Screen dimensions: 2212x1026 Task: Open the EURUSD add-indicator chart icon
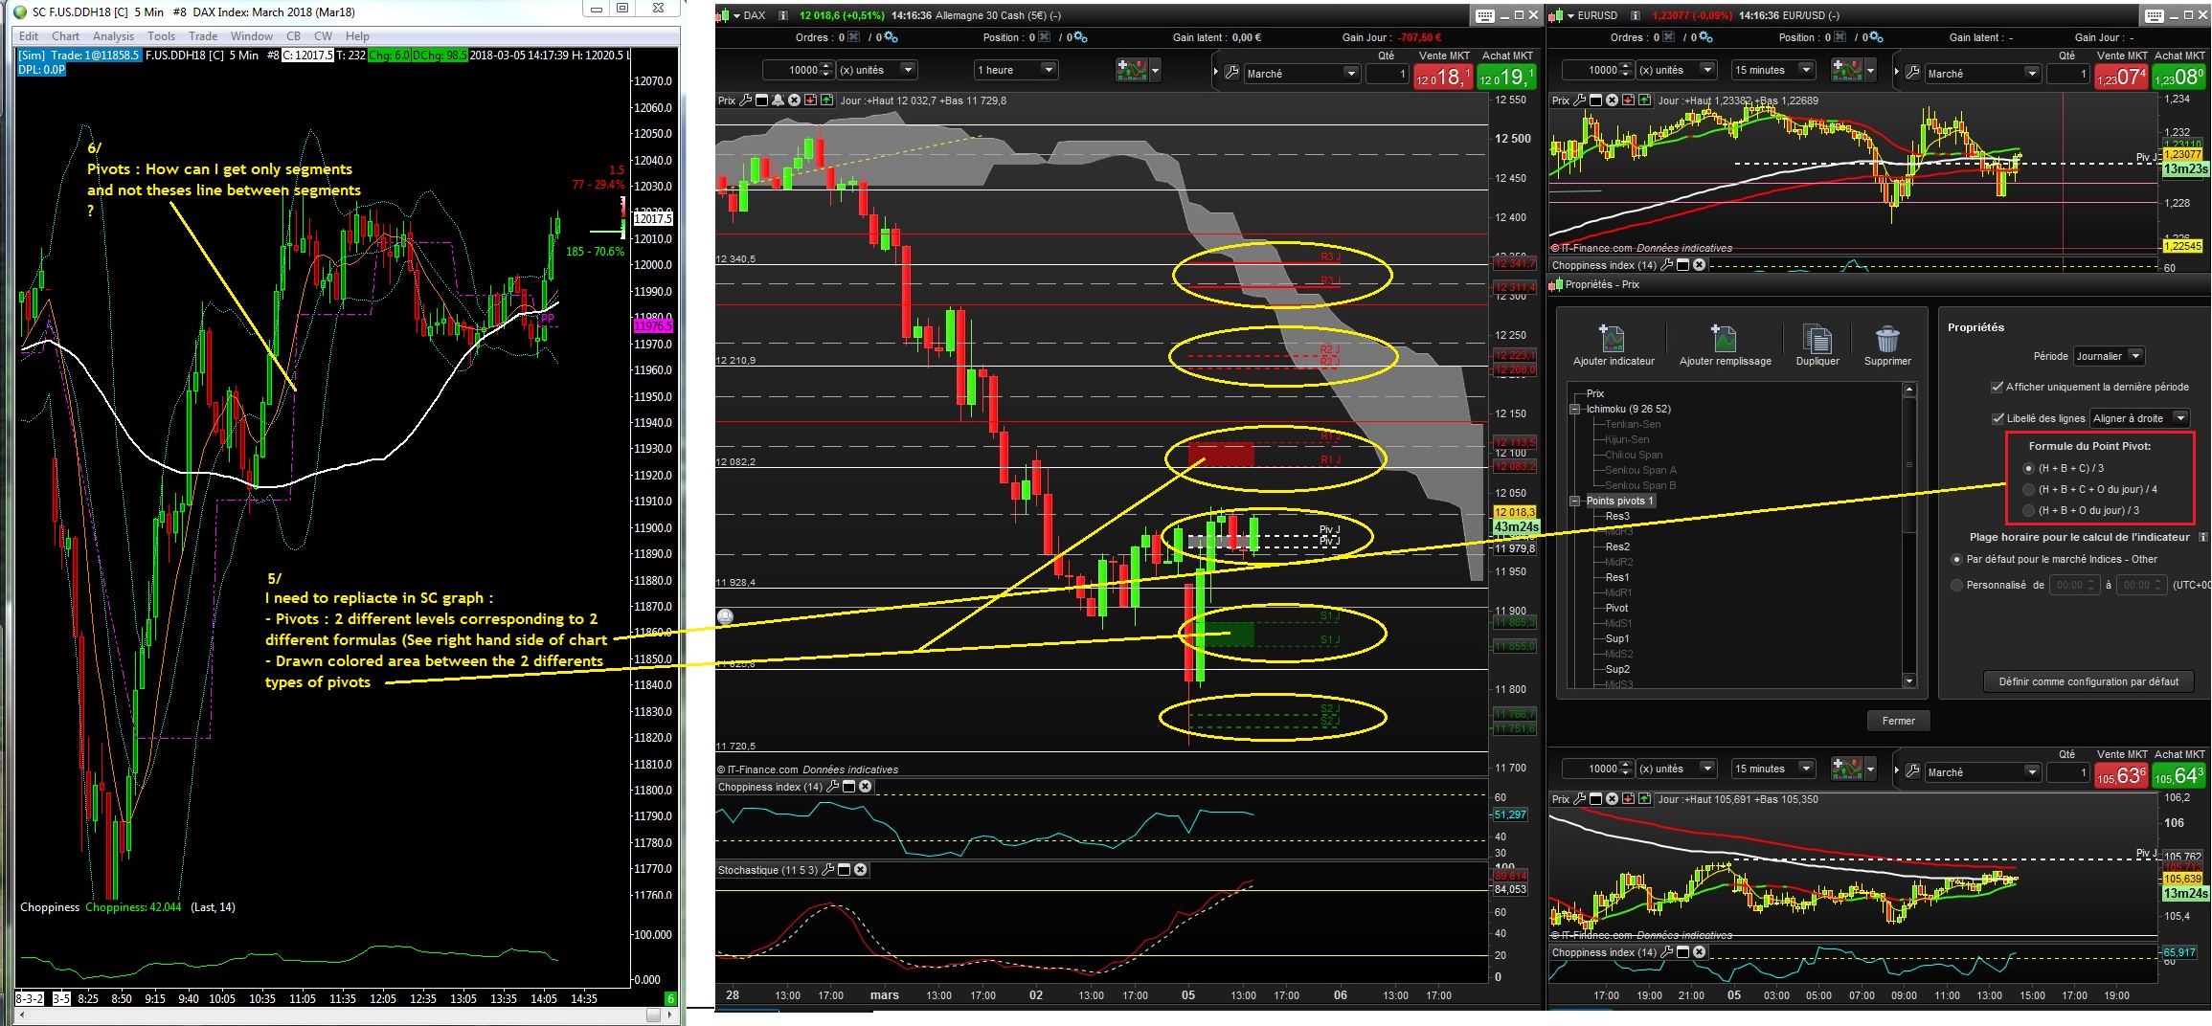tap(1846, 70)
